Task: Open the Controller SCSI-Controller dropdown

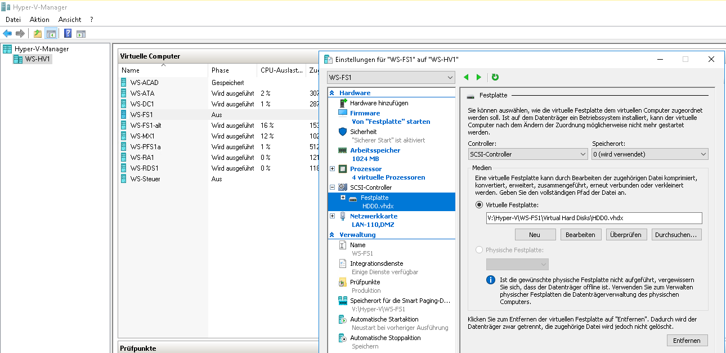Action: [528, 154]
